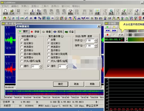Click 快进 speed input field
This screenshot has width=144, height=111.
(90, 41)
